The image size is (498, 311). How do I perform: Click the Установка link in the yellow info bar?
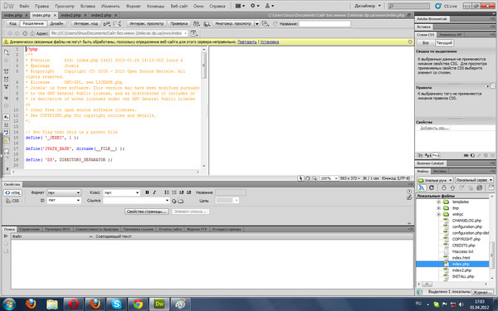[x=269, y=42]
